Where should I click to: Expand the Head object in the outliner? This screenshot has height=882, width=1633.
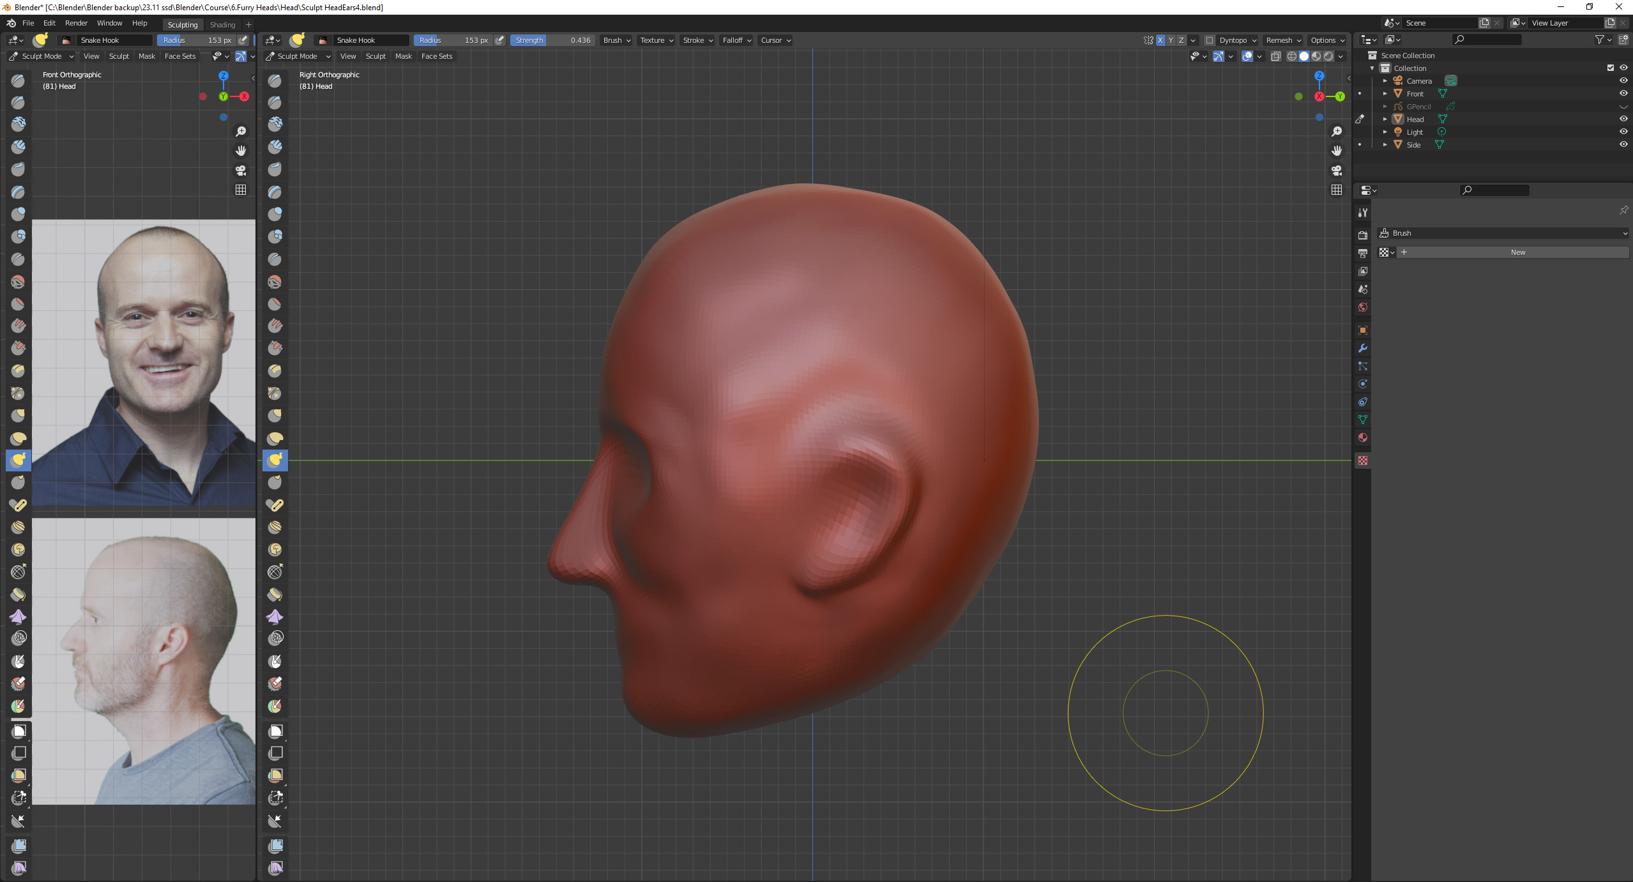click(1385, 119)
